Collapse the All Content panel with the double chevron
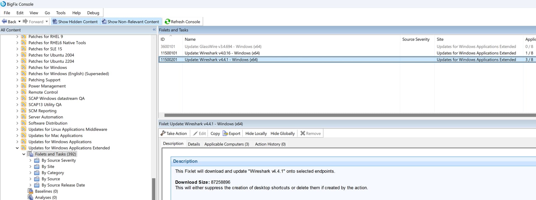Image resolution: width=536 pixels, height=200 pixels. (x=154, y=30)
